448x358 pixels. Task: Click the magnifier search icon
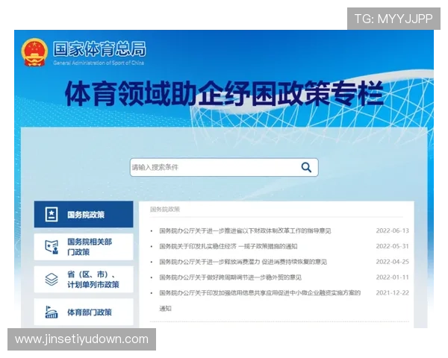(306, 167)
